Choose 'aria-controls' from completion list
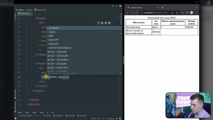The image size is (213, 120). [84, 68]
